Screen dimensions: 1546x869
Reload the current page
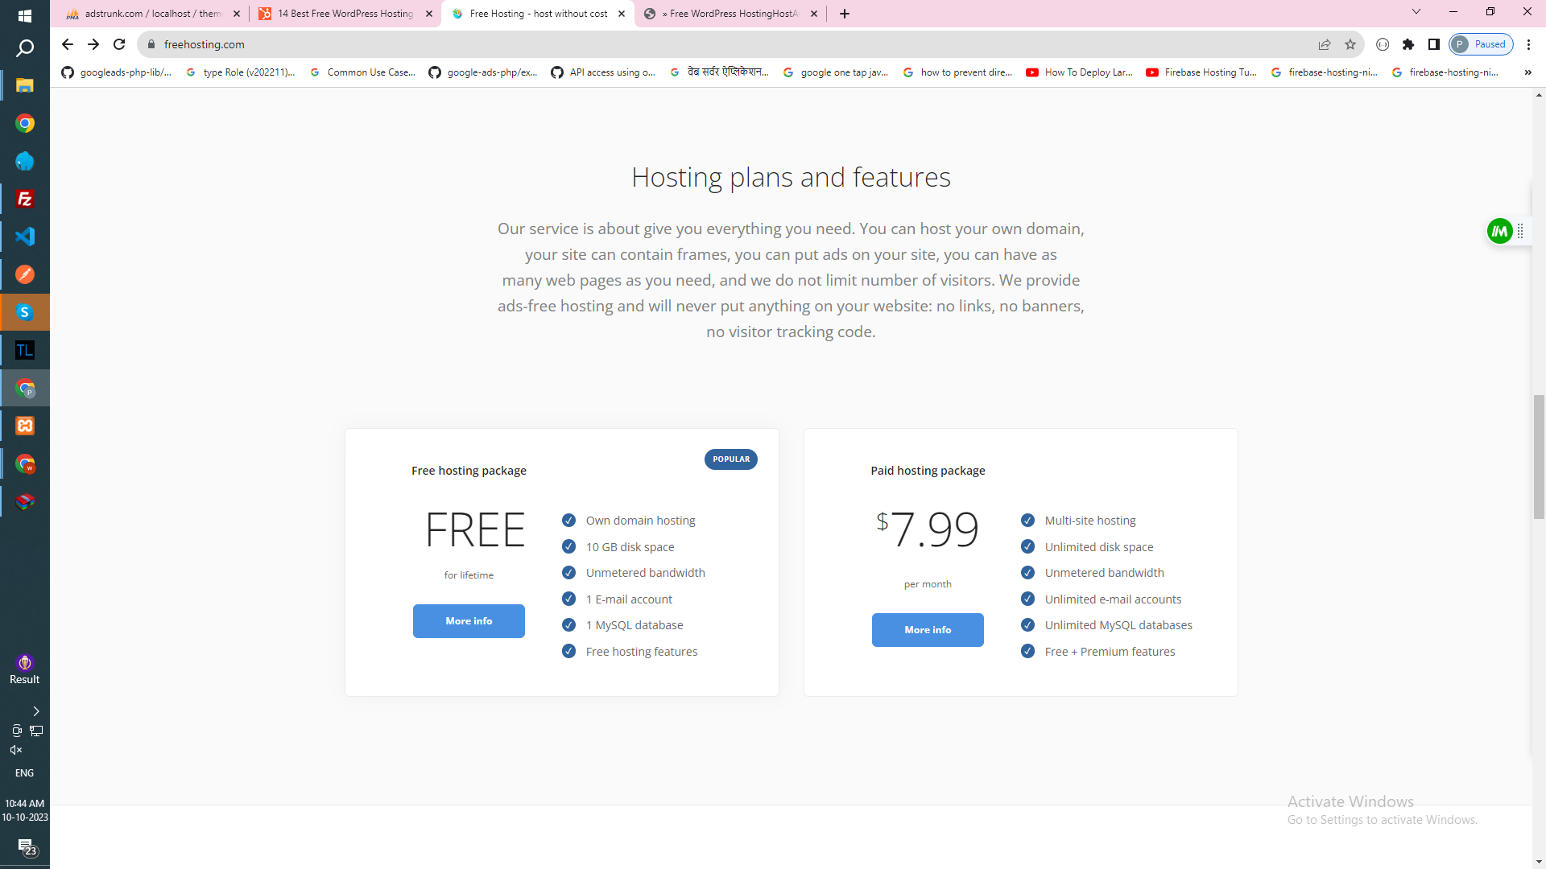(x=119, y=44)
